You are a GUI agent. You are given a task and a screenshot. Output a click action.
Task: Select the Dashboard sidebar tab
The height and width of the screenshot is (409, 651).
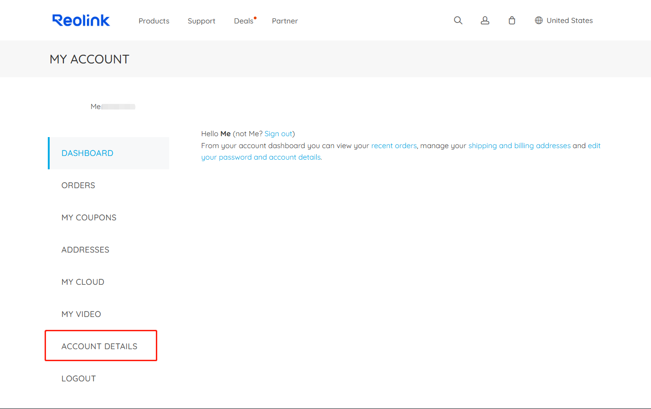point(108,153)
